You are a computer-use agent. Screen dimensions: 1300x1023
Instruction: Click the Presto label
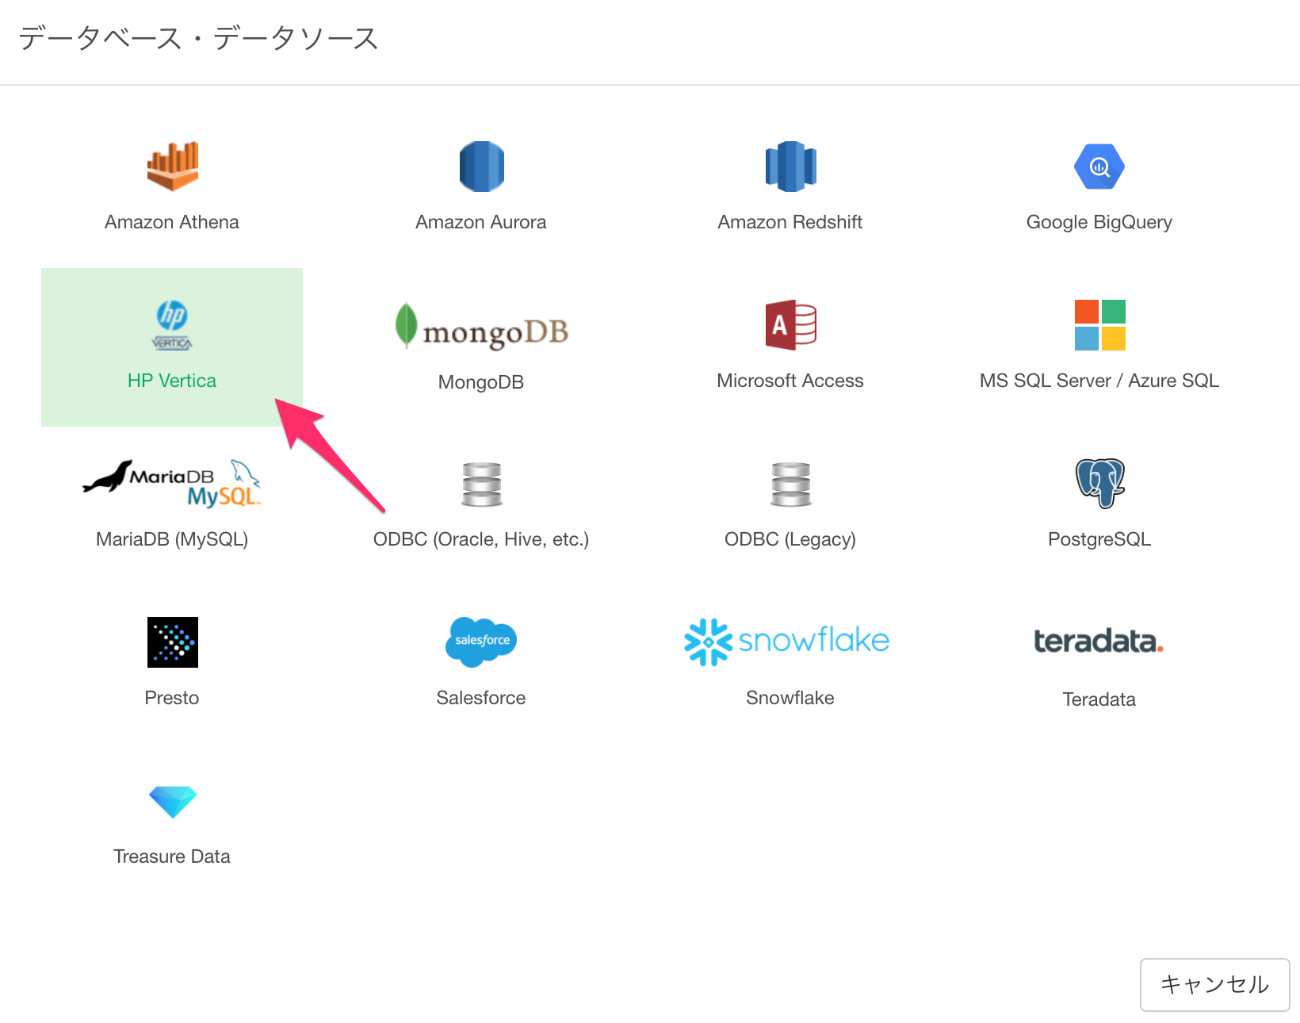pos(172,698)
